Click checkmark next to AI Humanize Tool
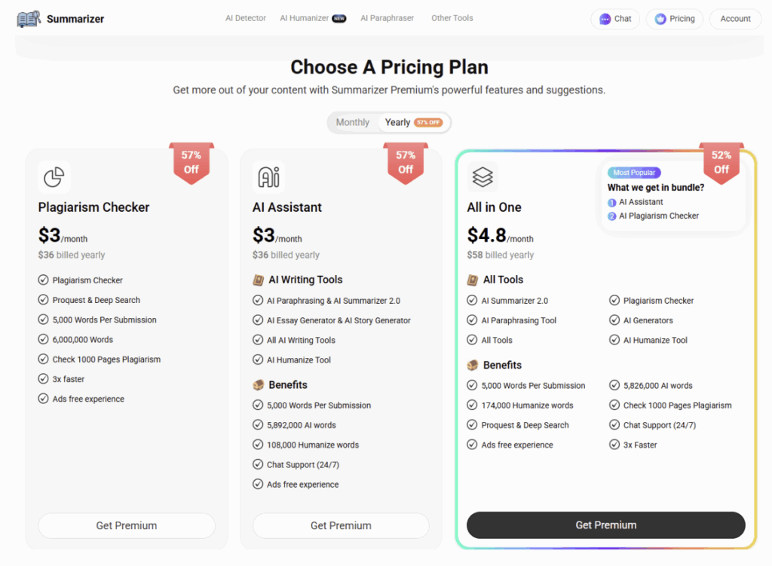Image resolution: width=772 pixels, height=566 pixels. [x=258, y=359]
